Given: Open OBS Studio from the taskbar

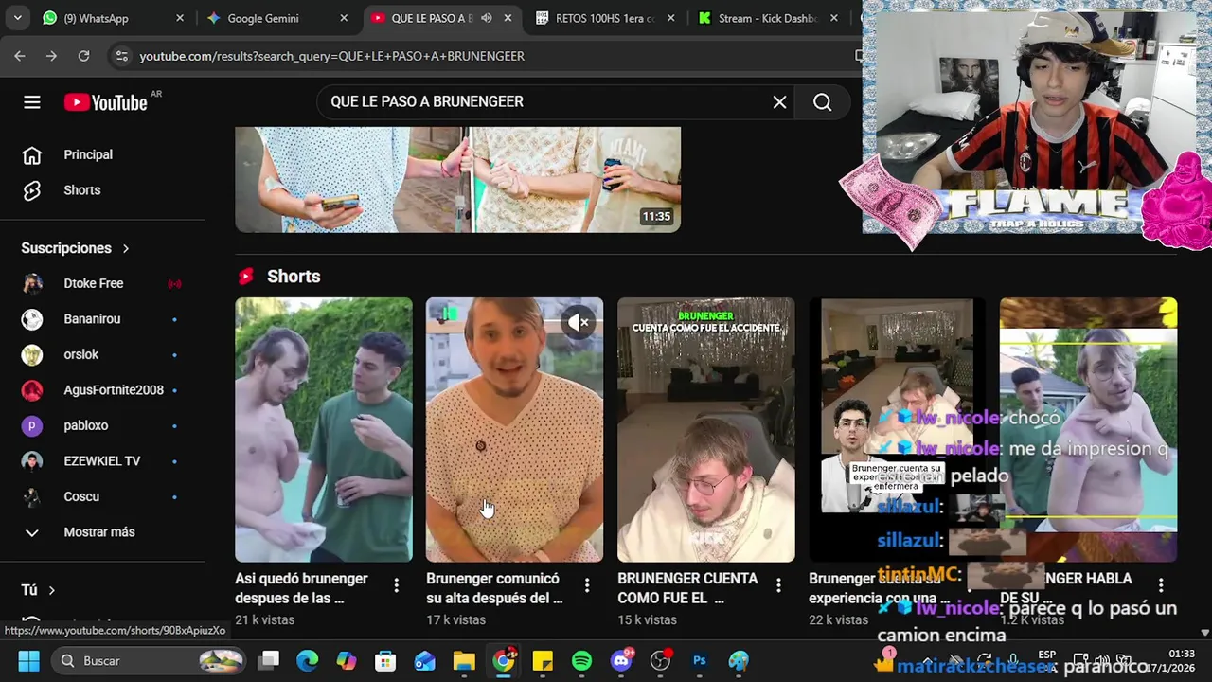Looking at the screenshot, I should [x=661, y=661].
